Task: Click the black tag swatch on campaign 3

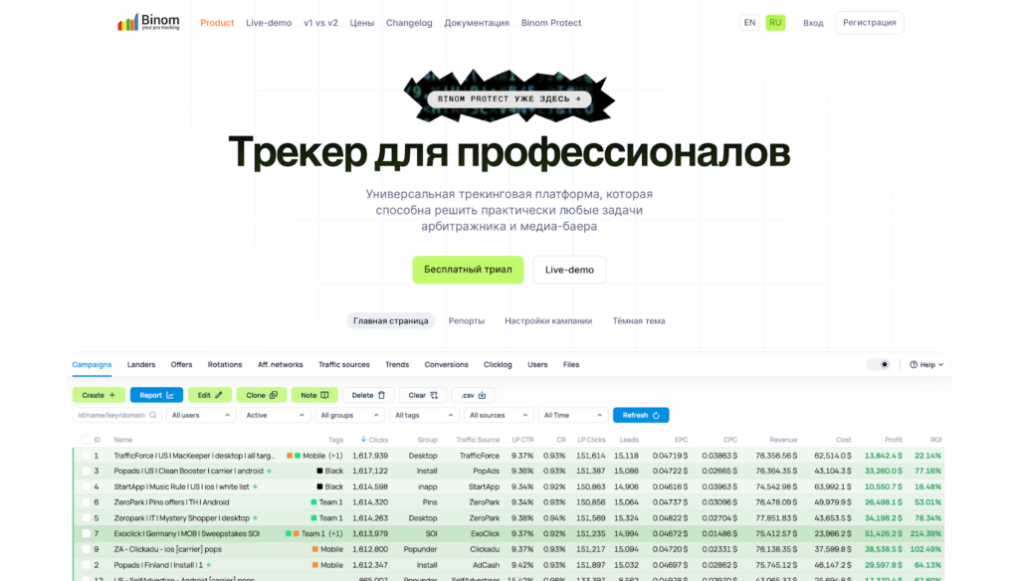Action: (319, 472)
